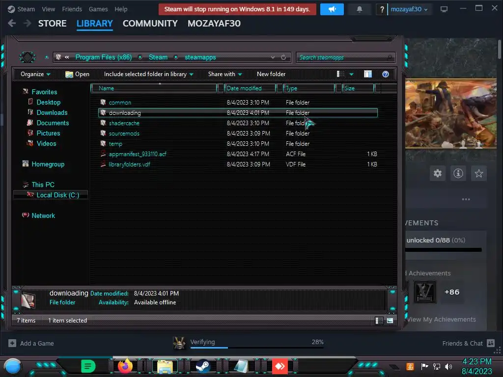This screenshot has height=377, width=503.
Task: Click the Windows 8.1 warning banner
Action: [x=237, y=9]
